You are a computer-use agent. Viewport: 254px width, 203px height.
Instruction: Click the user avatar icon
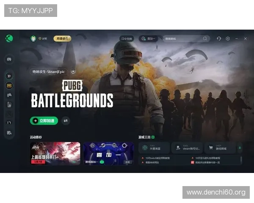point(33,38)
